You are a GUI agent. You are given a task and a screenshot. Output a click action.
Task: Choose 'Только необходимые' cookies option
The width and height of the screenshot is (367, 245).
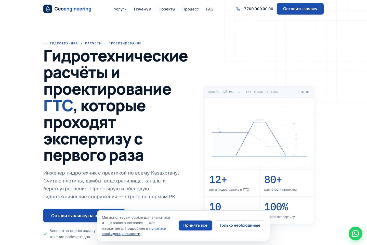[240, 225]
